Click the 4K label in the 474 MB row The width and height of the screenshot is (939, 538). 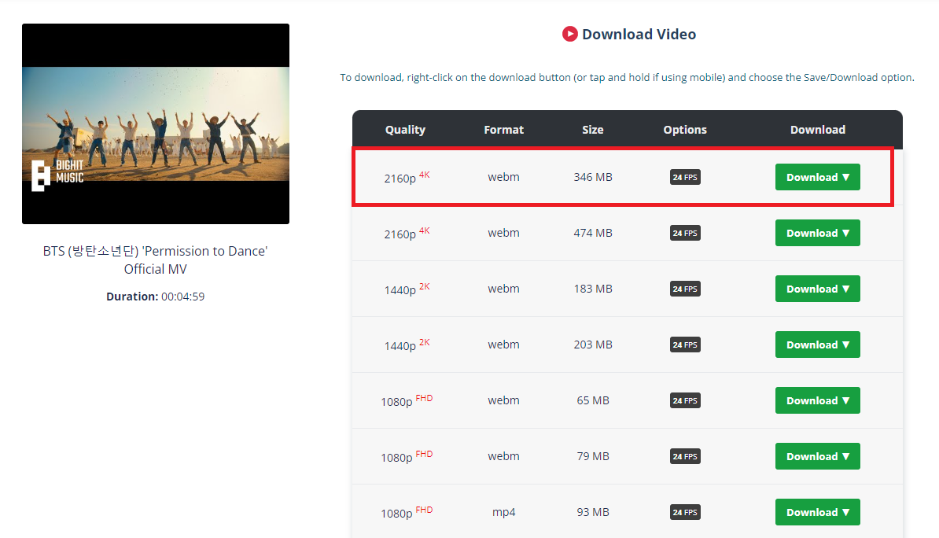425,230
